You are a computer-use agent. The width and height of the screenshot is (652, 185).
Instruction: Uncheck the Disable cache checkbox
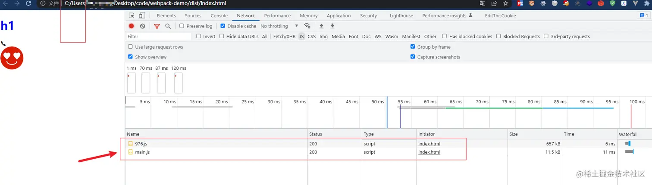click(x=223, y=26)
